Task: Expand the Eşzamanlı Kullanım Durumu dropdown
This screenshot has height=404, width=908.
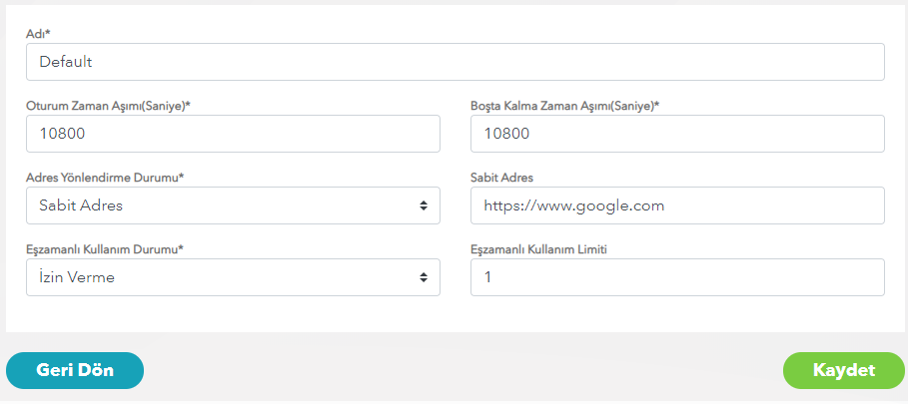Action: [x=233, y=277]
